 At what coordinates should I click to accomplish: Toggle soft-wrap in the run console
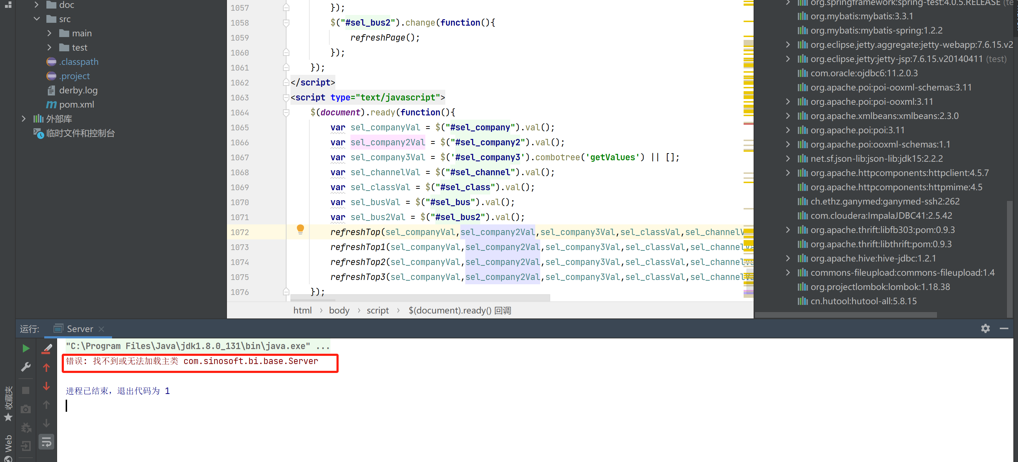pos(46,442)
